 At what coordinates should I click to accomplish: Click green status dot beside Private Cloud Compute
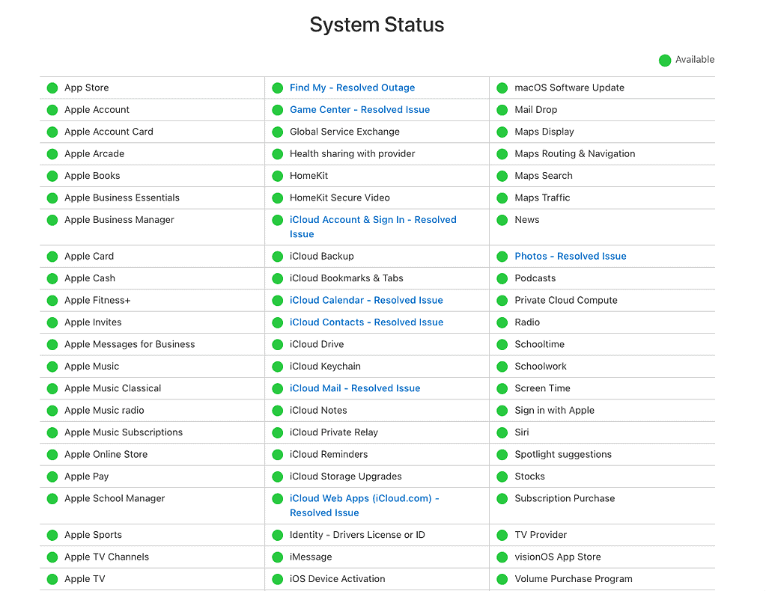pos(502,301)
